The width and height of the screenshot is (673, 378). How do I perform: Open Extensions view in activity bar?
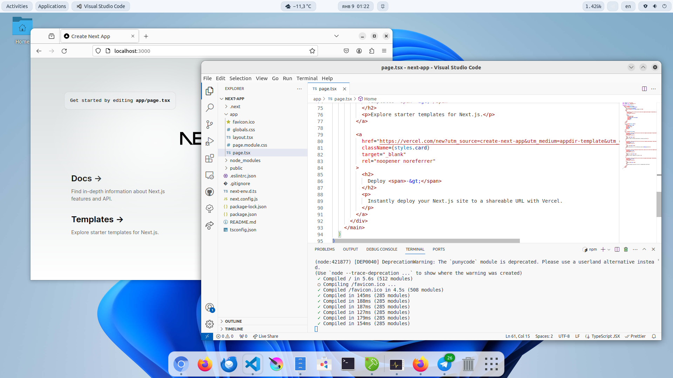coord(210,158)
